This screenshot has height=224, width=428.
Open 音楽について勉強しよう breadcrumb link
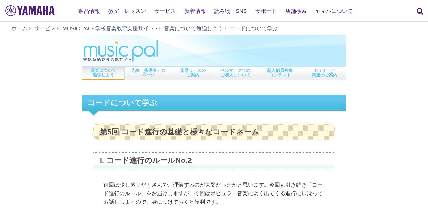coord(193,28)
